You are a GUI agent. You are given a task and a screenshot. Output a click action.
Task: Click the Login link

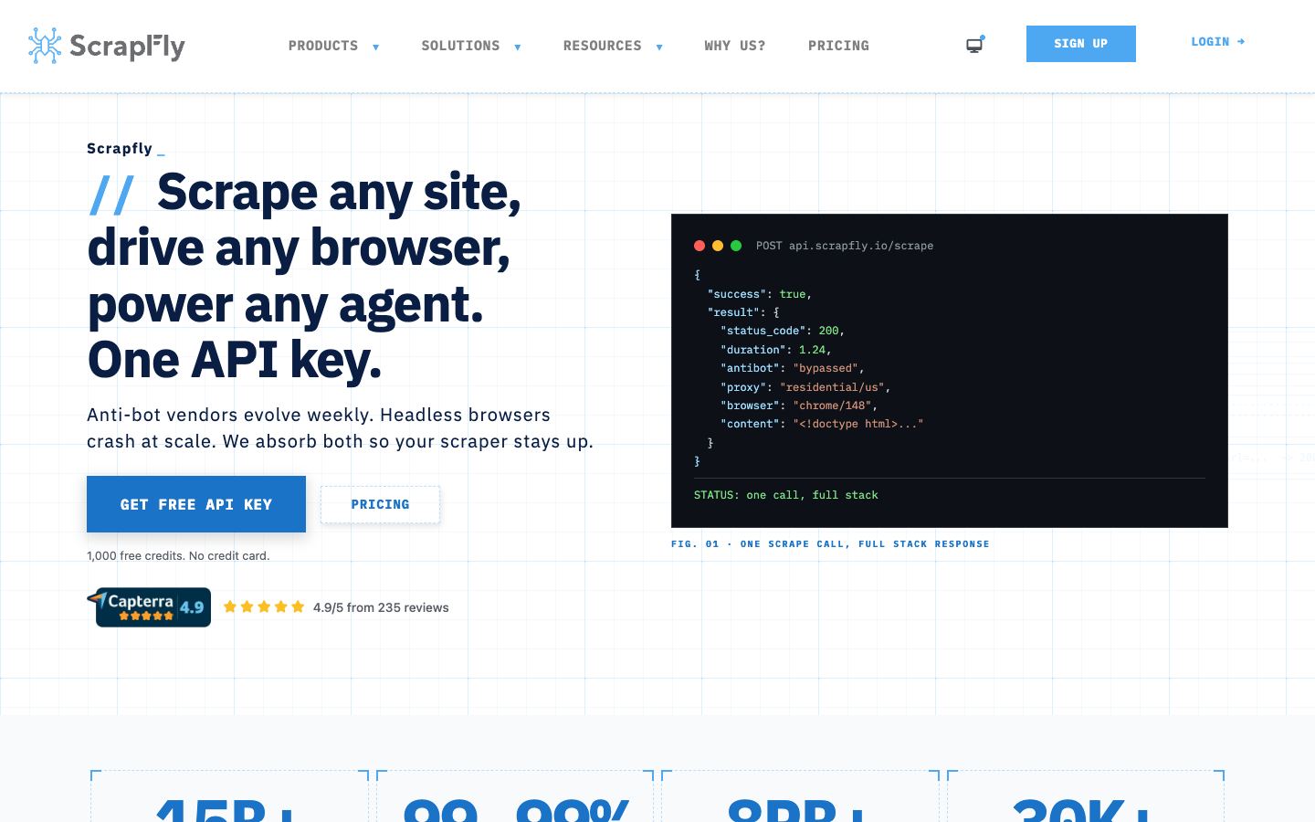(x=1218, y=42)
